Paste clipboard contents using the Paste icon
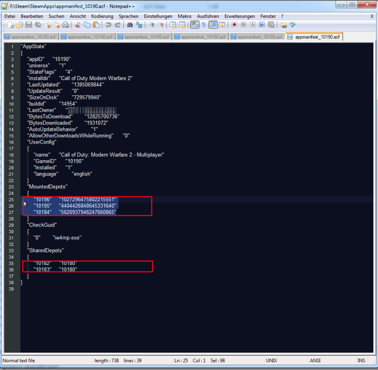 (96, 25)
